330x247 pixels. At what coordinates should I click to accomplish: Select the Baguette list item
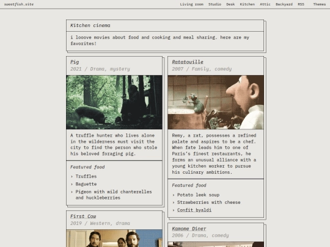tap(86, 184)
